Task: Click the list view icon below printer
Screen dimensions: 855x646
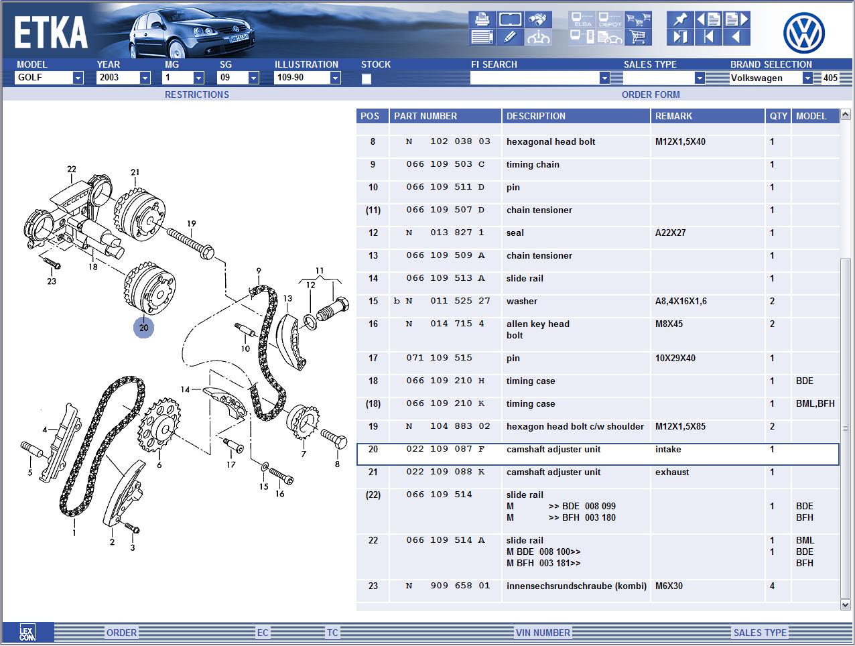Action: coord(482,37)
